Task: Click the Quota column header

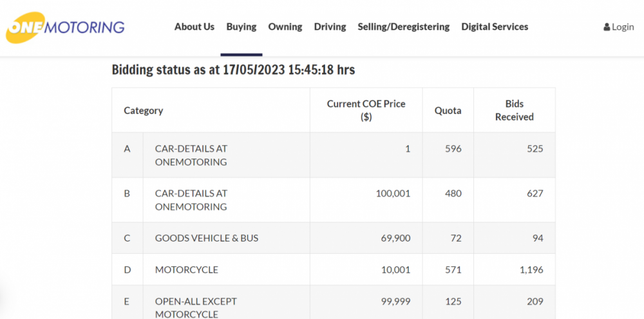Action: point(448,111)
